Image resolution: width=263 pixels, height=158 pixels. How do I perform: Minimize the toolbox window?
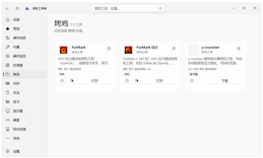coord(233,8)
